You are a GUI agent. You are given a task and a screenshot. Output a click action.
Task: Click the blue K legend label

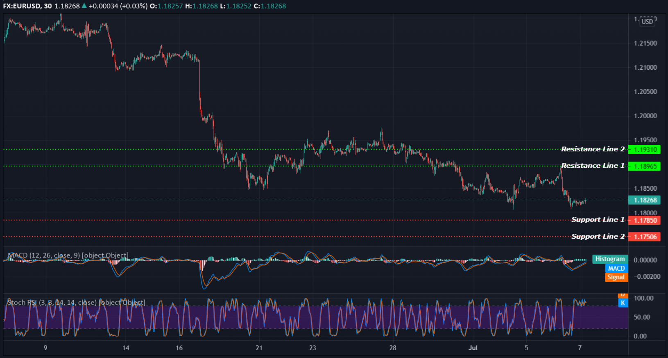623,303
